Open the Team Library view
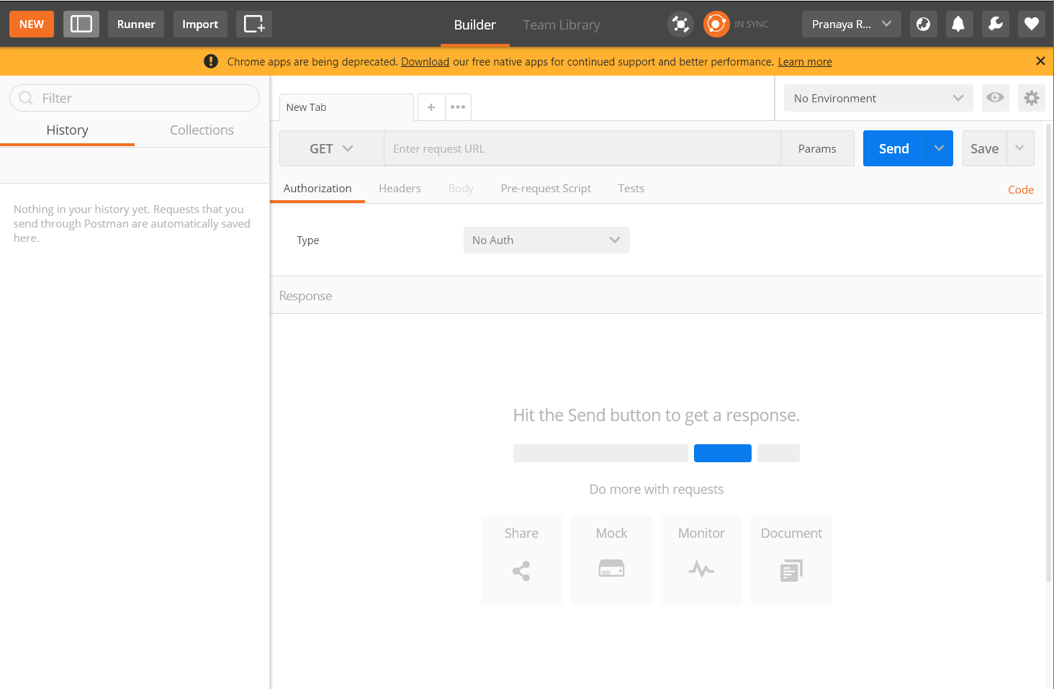This screenshot has width=1054, height=689. pos(562,24)
